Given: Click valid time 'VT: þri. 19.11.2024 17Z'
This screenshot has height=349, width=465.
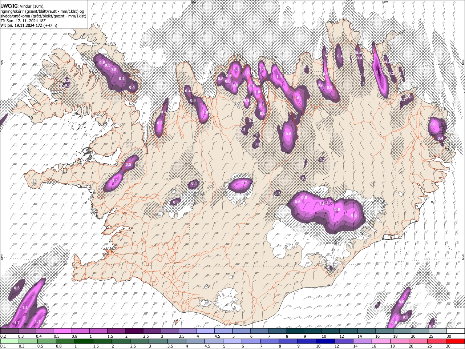Looking at the screenshot, I should point(21,25).
